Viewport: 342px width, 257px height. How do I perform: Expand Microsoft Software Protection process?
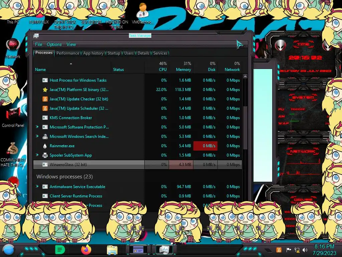(37, 127)
